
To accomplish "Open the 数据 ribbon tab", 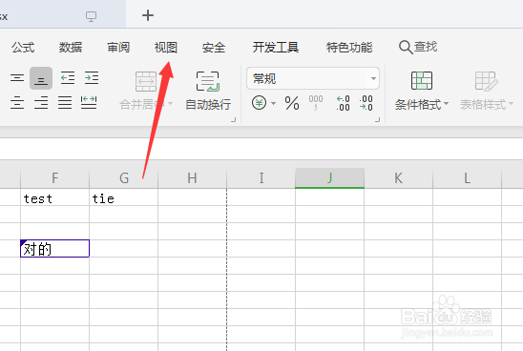I will pos(71,48).
